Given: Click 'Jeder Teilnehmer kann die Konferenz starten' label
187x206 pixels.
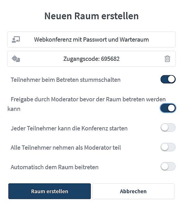Looking at the screenshot, I should (69, 128).
